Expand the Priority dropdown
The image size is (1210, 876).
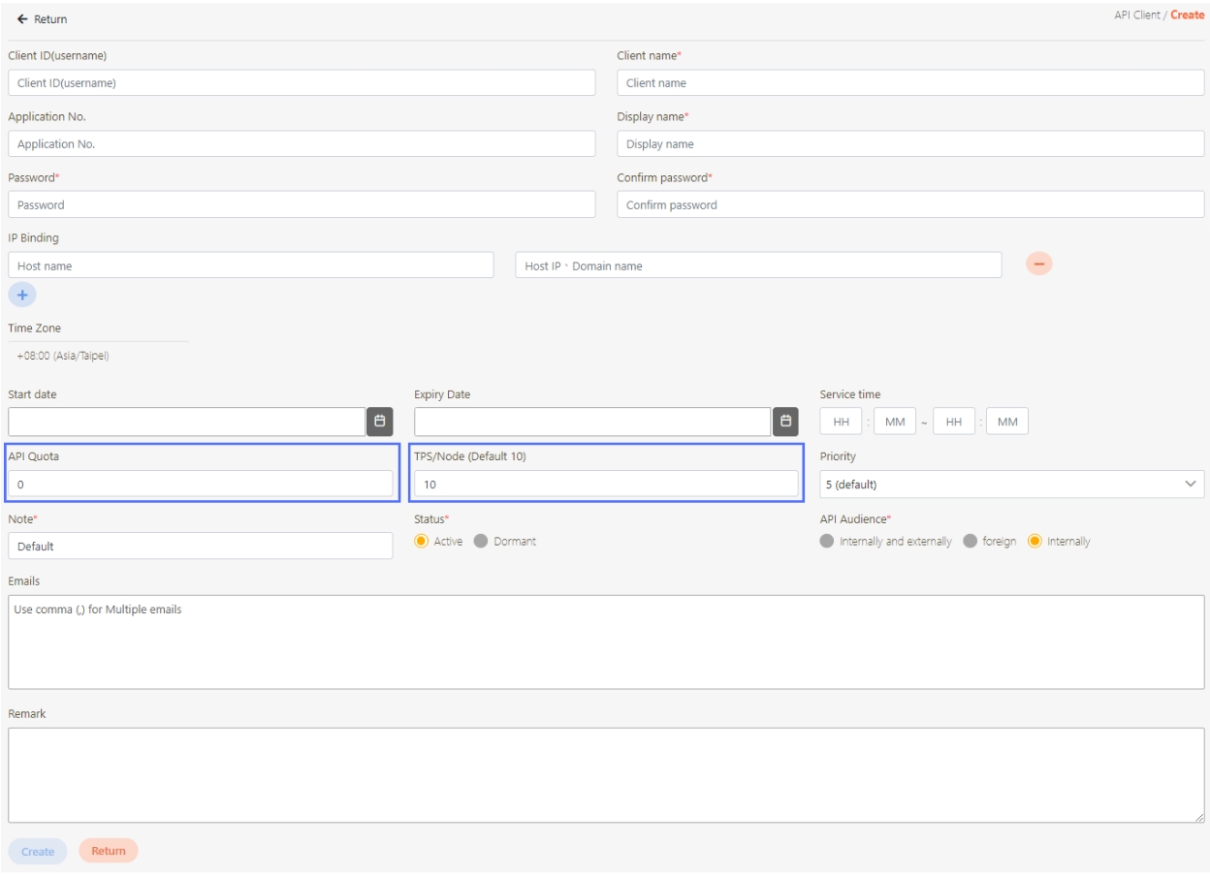(x=1011, y=485)
